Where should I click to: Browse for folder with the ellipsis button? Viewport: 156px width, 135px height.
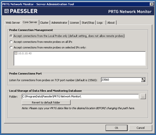point(143,97)
